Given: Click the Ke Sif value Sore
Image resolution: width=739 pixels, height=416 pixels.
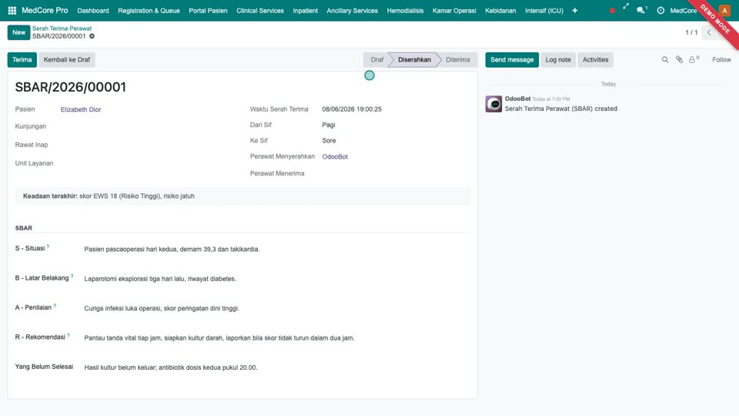Looking at the screenshot, I should [x=329, y=140].
